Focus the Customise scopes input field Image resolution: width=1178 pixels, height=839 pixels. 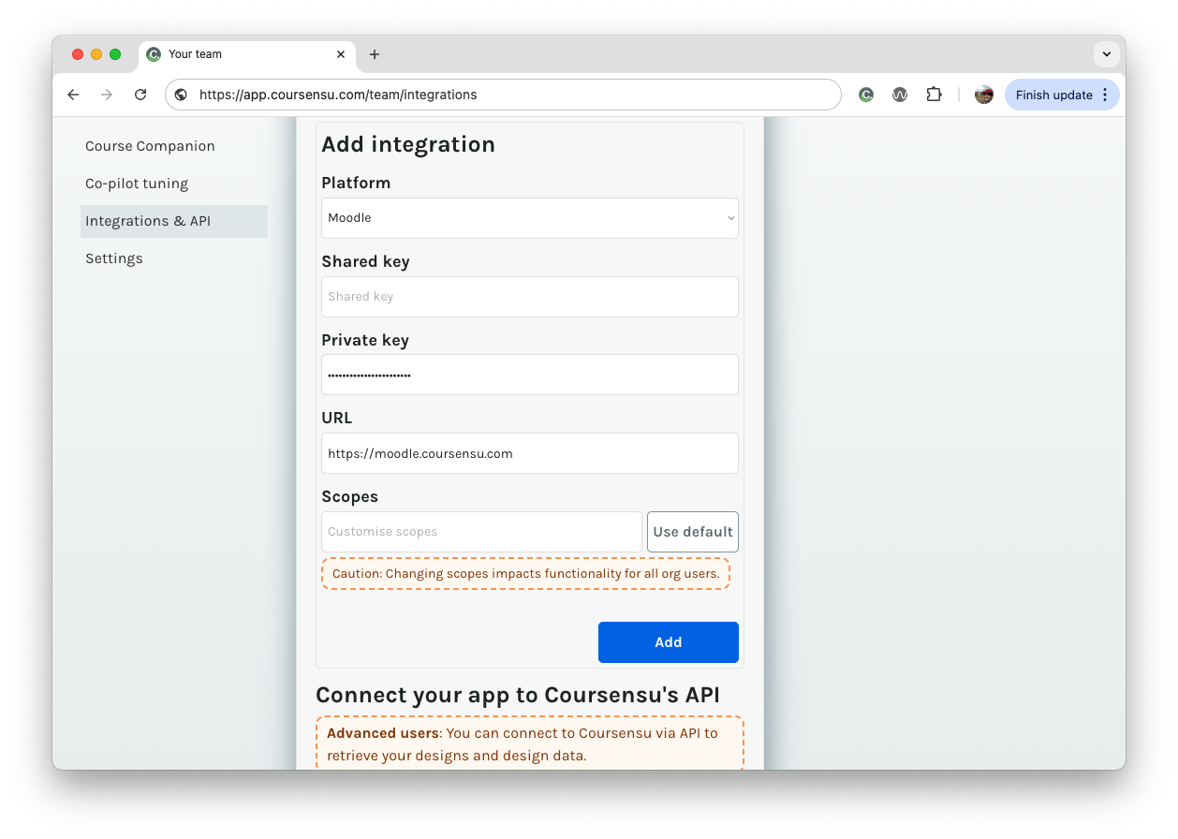[x=481, y=532]
